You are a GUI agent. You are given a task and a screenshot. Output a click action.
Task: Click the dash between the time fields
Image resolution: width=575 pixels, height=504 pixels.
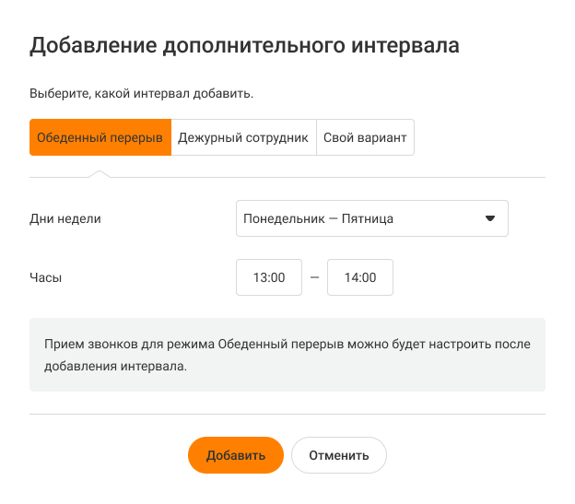[x=314, y=277]
